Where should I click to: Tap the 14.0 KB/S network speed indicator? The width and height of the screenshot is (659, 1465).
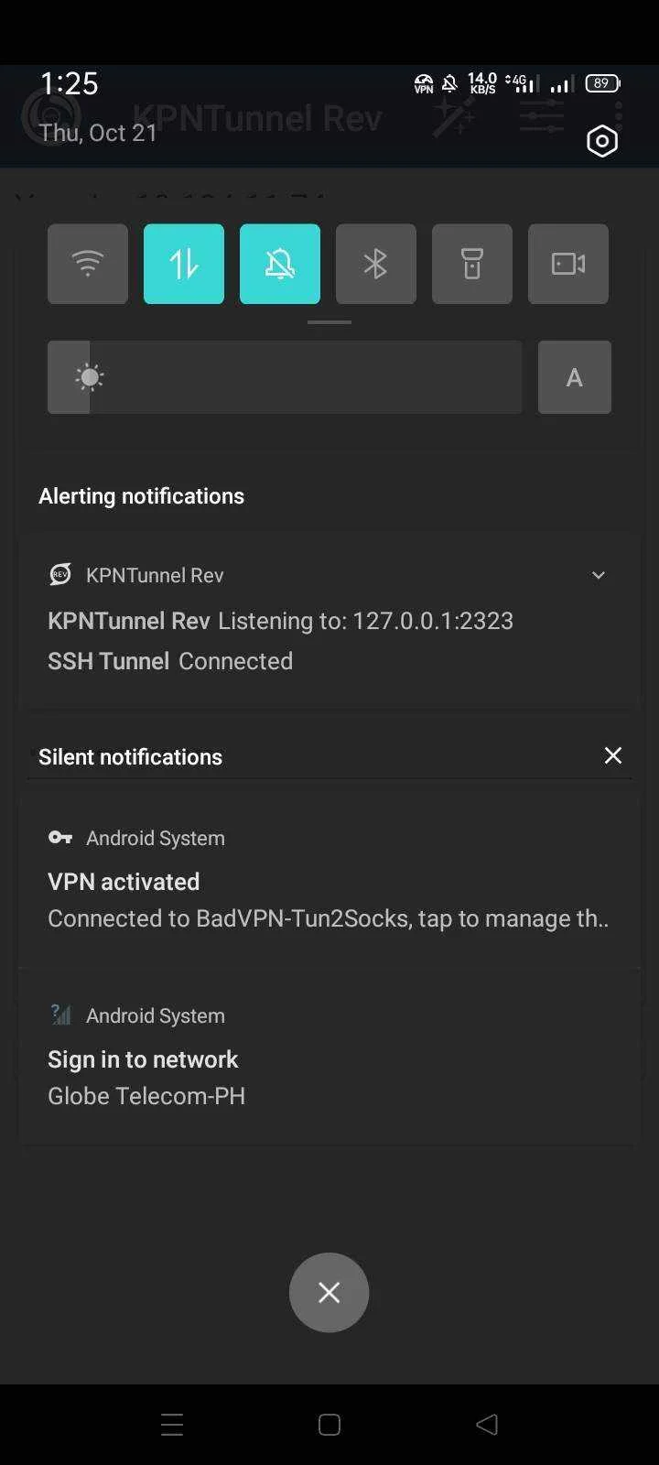pyautogui.click(x=482, y=83)
